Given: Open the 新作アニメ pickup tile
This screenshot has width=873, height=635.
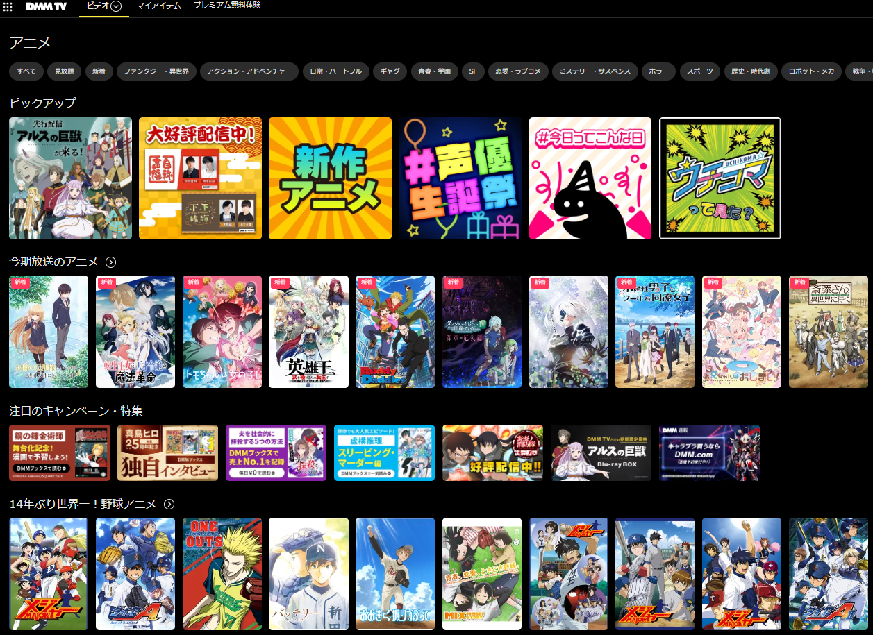Looking at the screenshot, I should (330, 178).
